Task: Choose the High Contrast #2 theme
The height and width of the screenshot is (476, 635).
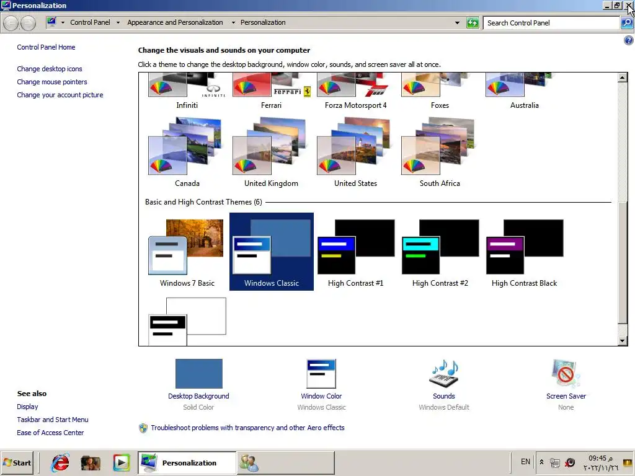Action: pos(440,252)
